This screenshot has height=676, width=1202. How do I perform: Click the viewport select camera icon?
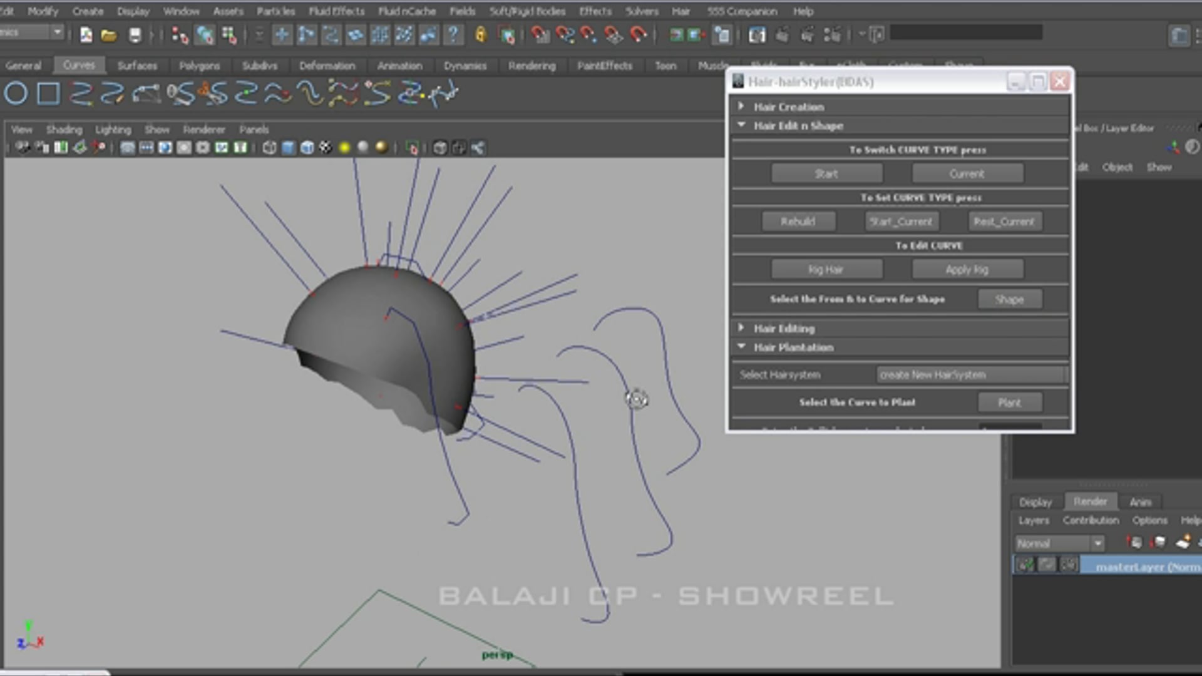pos(23,148)
